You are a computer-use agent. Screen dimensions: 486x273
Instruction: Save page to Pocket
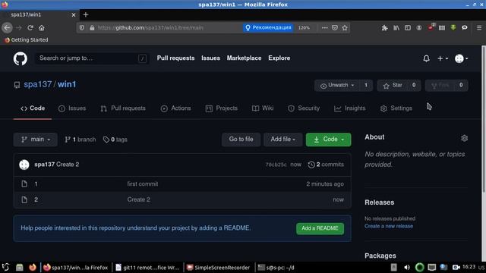pyautogui.click(x=335, y=27)
